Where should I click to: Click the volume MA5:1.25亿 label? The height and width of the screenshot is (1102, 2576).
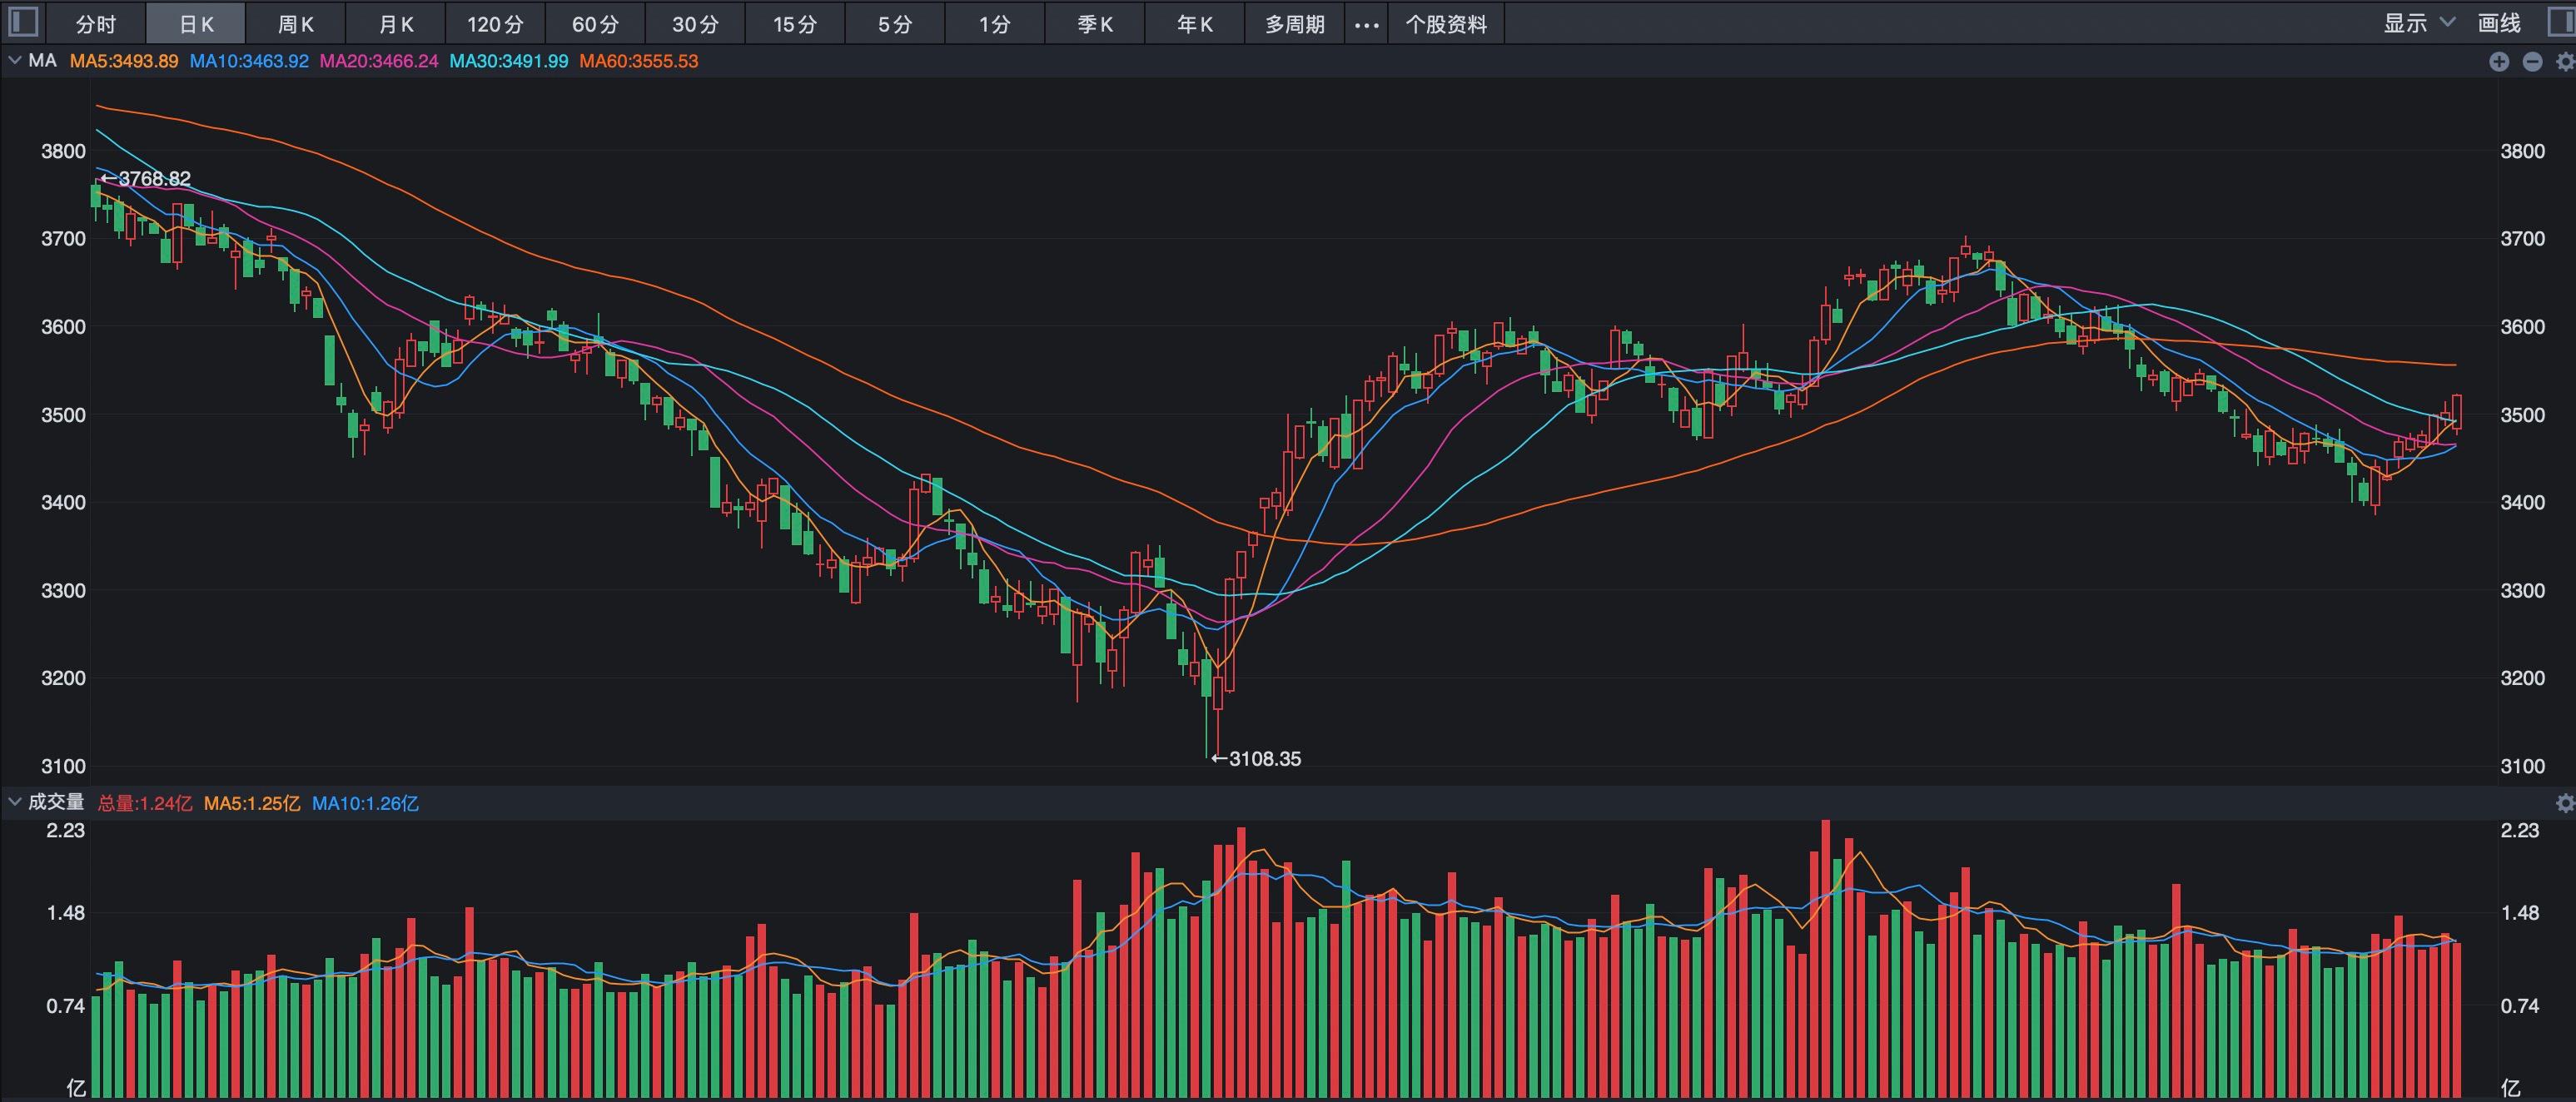tap(252, 803)
